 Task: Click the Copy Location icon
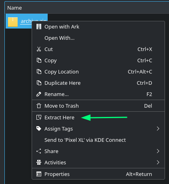[x=39, y=72]
